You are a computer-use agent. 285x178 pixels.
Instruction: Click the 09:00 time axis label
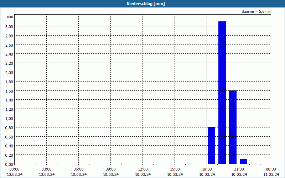point(111,169)
